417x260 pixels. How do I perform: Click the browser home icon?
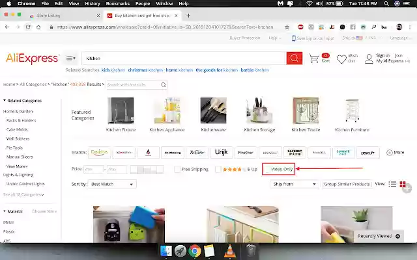click(x=38, y=27)
